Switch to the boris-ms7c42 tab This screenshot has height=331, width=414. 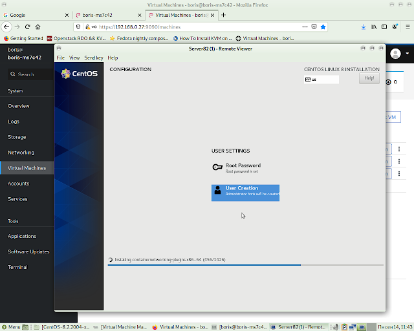point(109,16)
